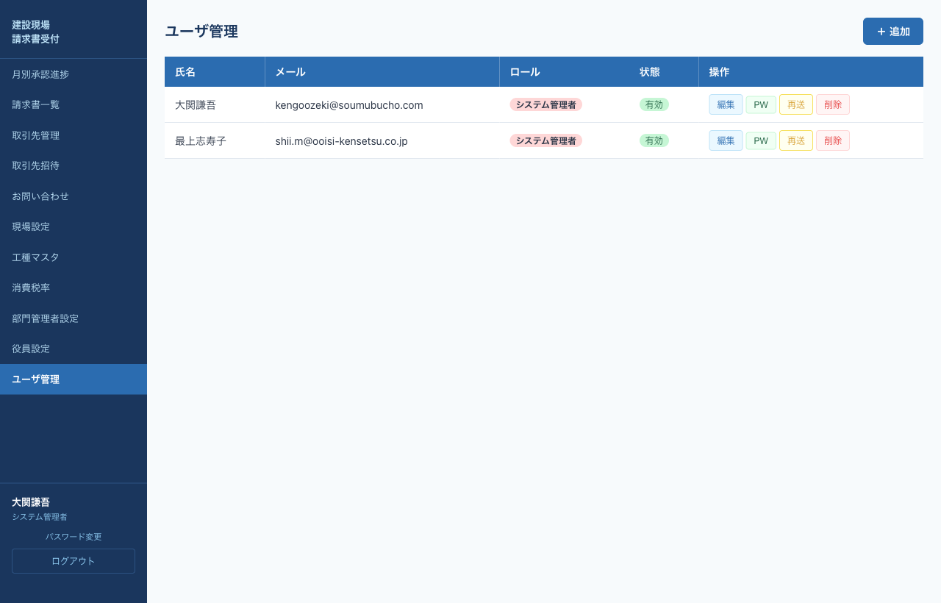Click the ユーザ管理 page heading

[201, 32]
